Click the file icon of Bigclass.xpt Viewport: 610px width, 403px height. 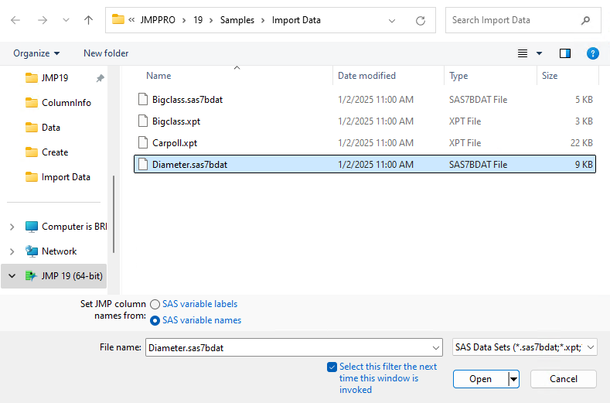tap(143, 121)
